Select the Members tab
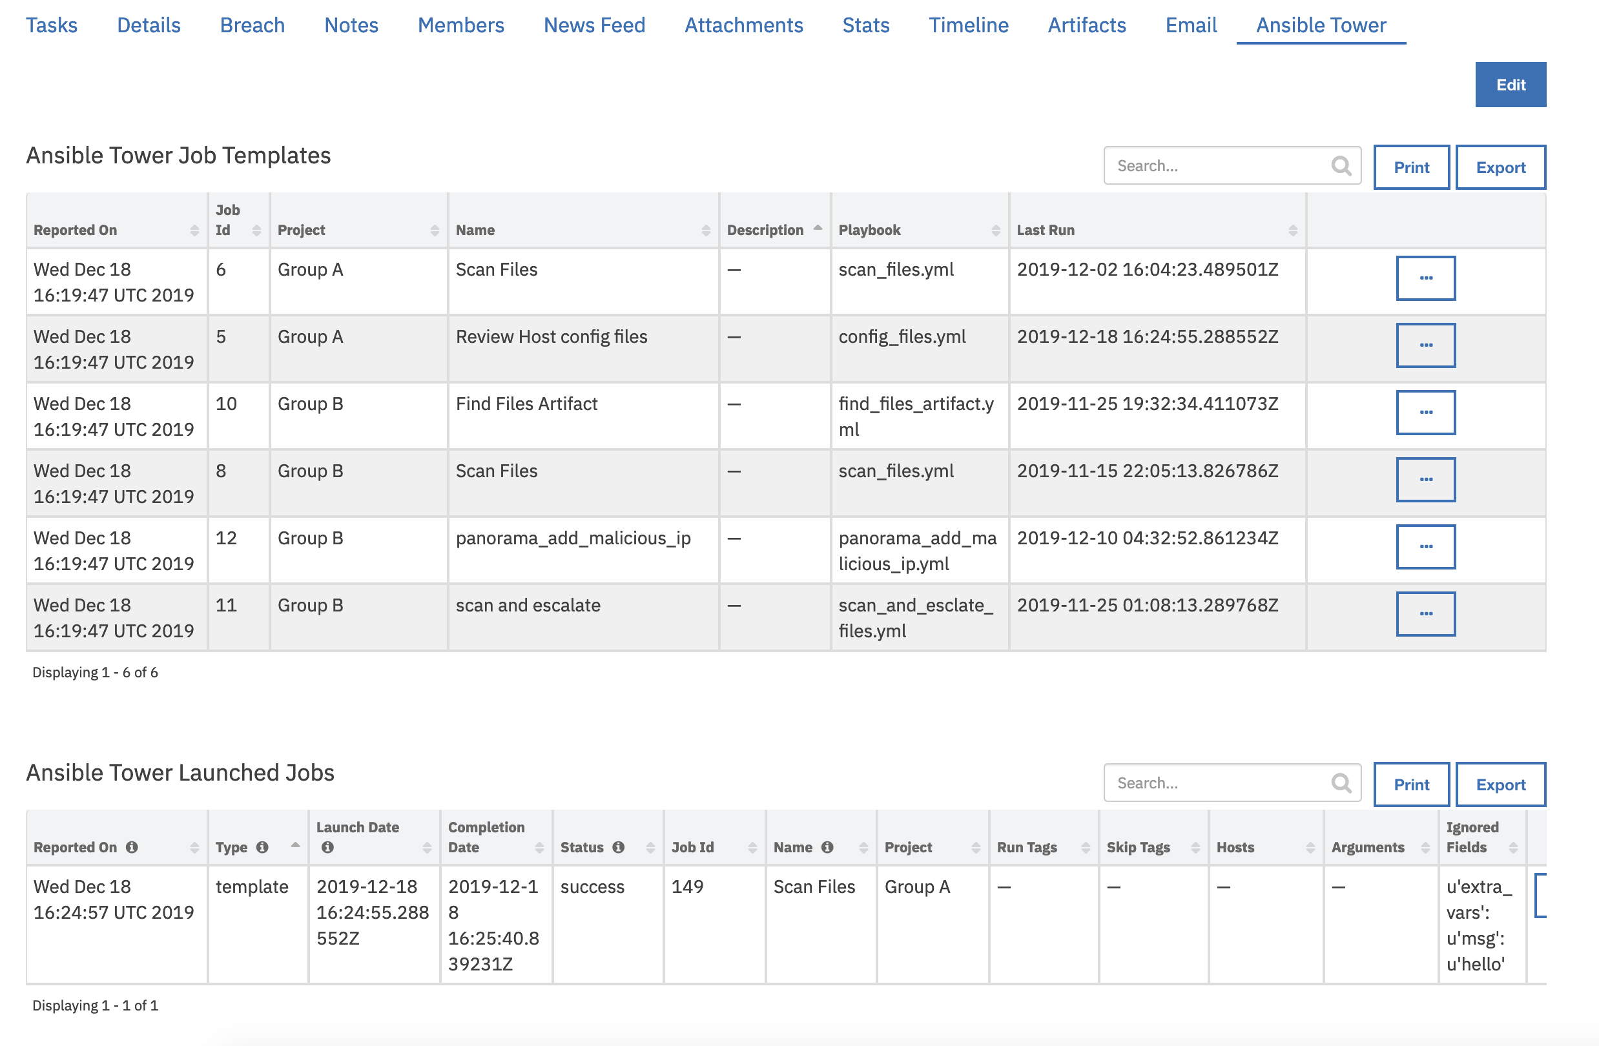Viewport: 1599px width, 1046px height. 461,25
